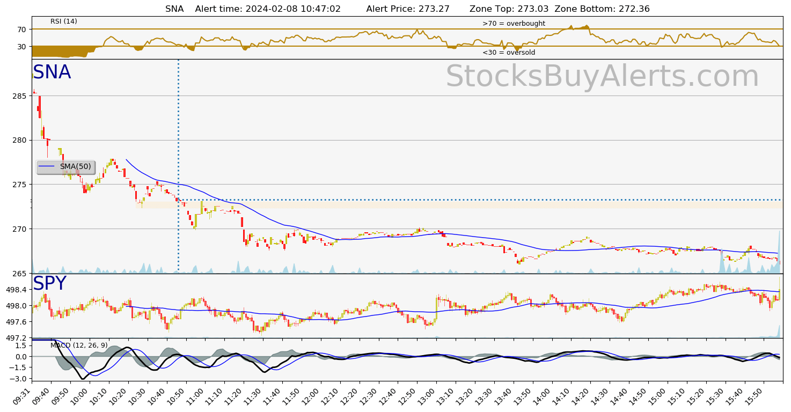This screenshot has height=412, width=791.
Task: Click the '>70 = overbought' annotation
Action: point(514,24)
